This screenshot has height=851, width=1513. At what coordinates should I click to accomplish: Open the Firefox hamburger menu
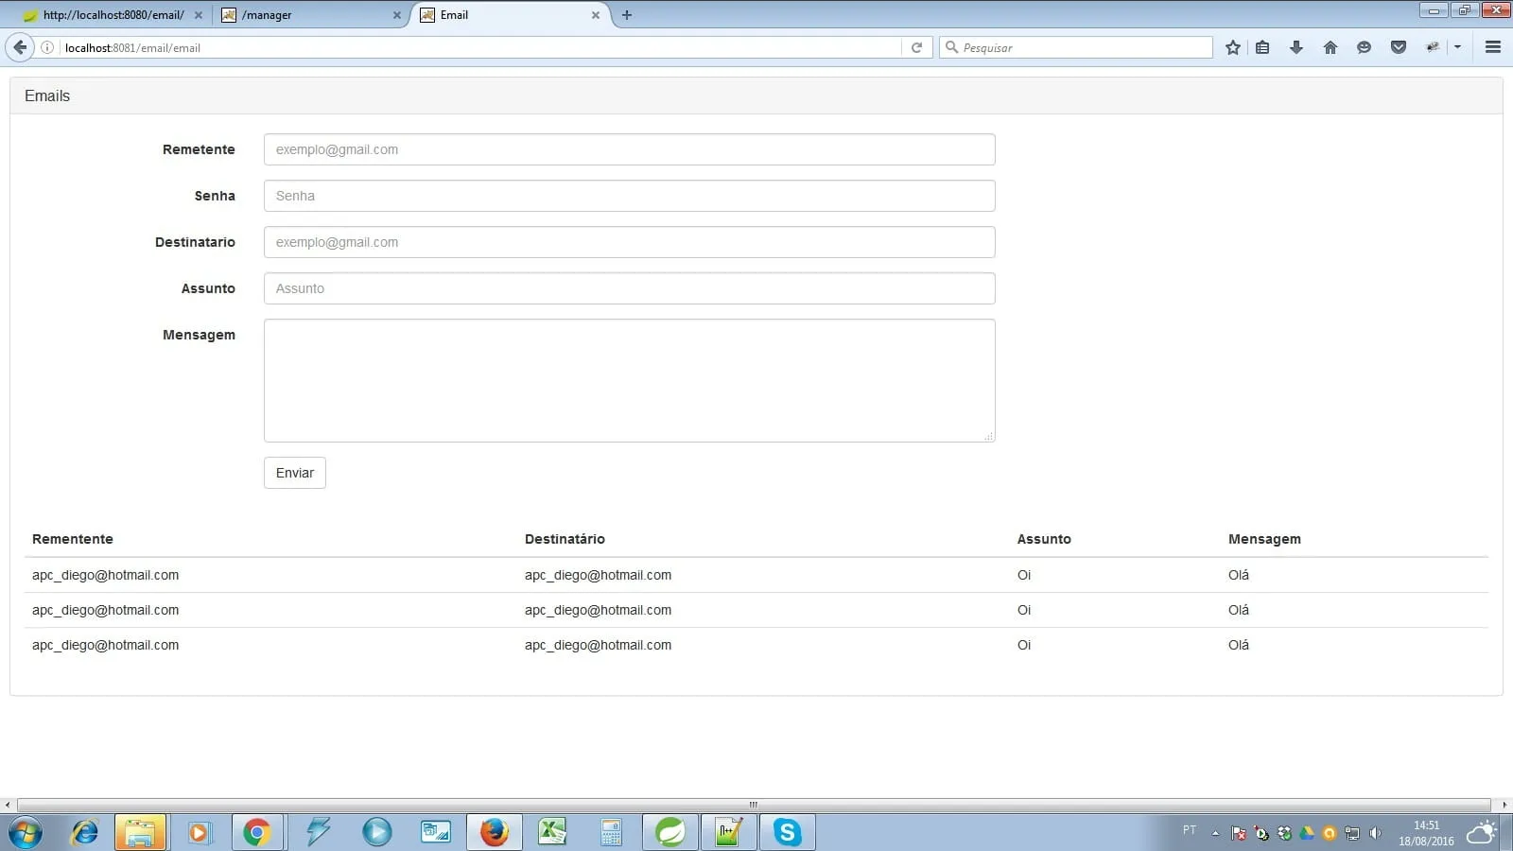pos(1493,47)
